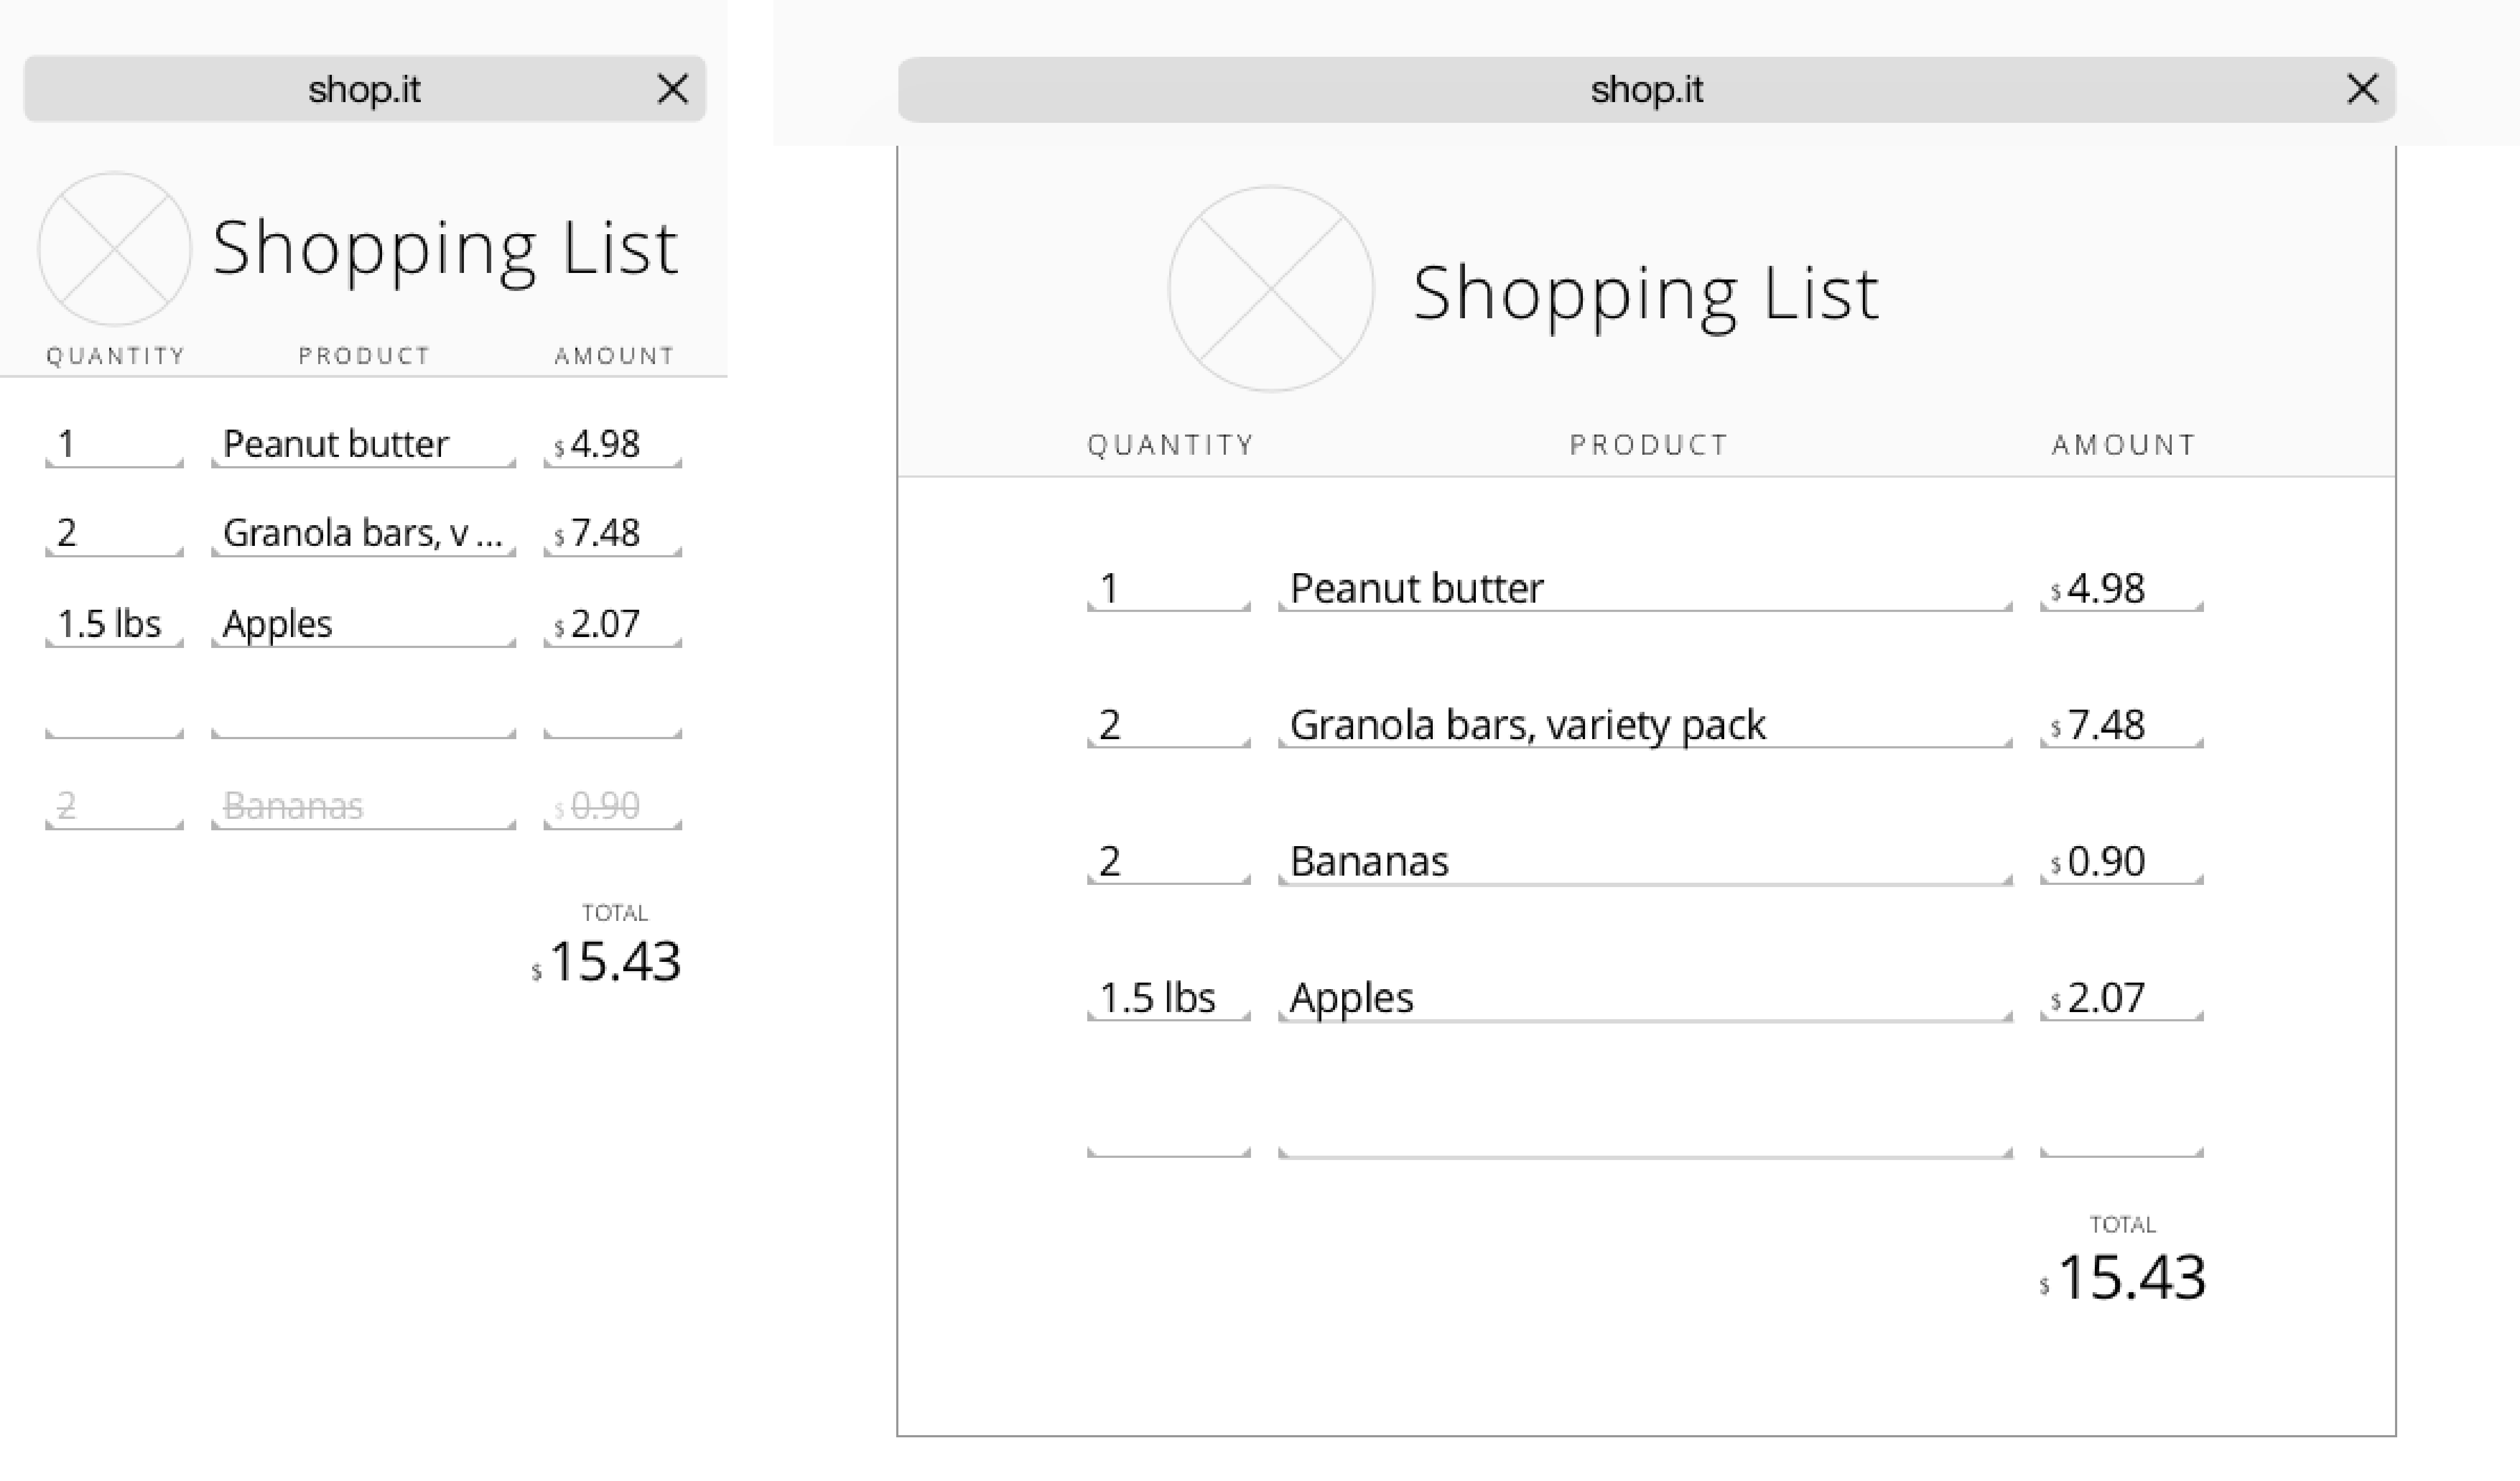
Task: Click truncated Granola bars field in the narrow list
Action: point(362,533)
